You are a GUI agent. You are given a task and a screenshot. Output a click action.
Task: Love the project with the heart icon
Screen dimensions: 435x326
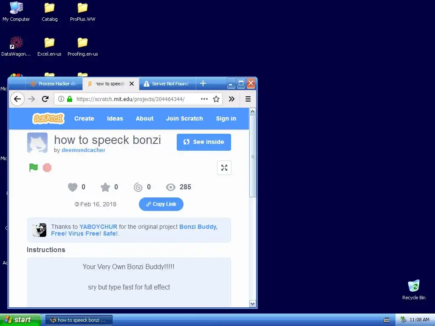tap(73, 187)
